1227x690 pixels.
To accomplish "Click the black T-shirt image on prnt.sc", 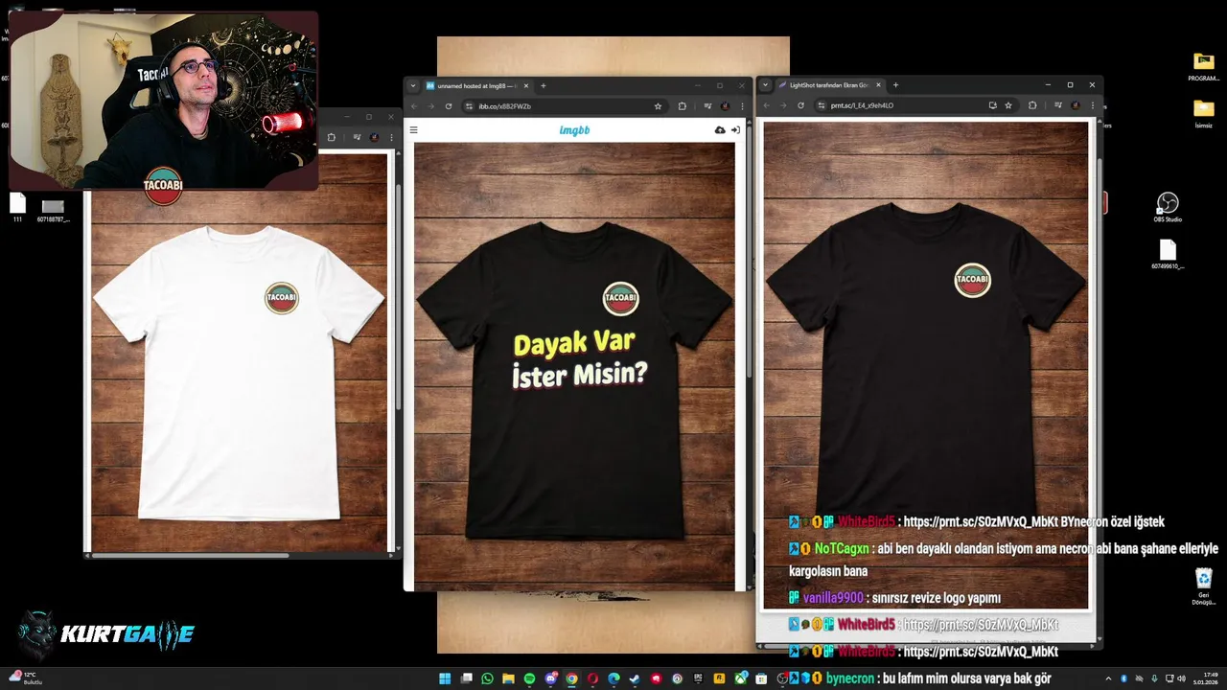I will [x=926, y=364].
